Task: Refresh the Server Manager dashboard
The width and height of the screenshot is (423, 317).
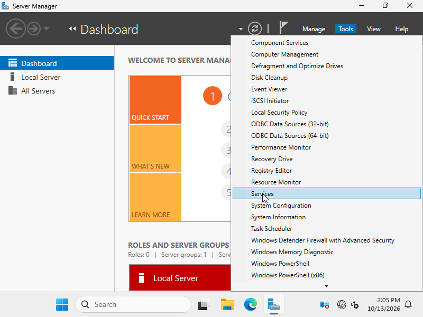Action: tap(255, 29)
